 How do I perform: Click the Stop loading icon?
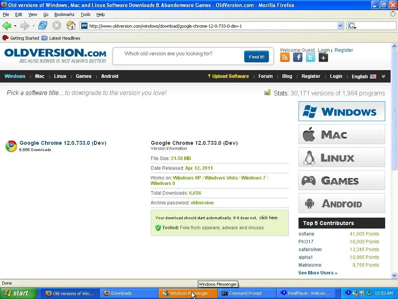tap(57, 26)
